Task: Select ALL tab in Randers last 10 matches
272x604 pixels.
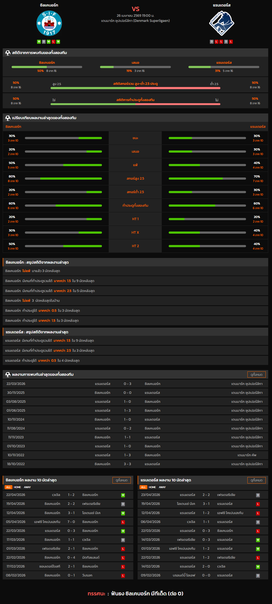Action: tap(143, 487)
